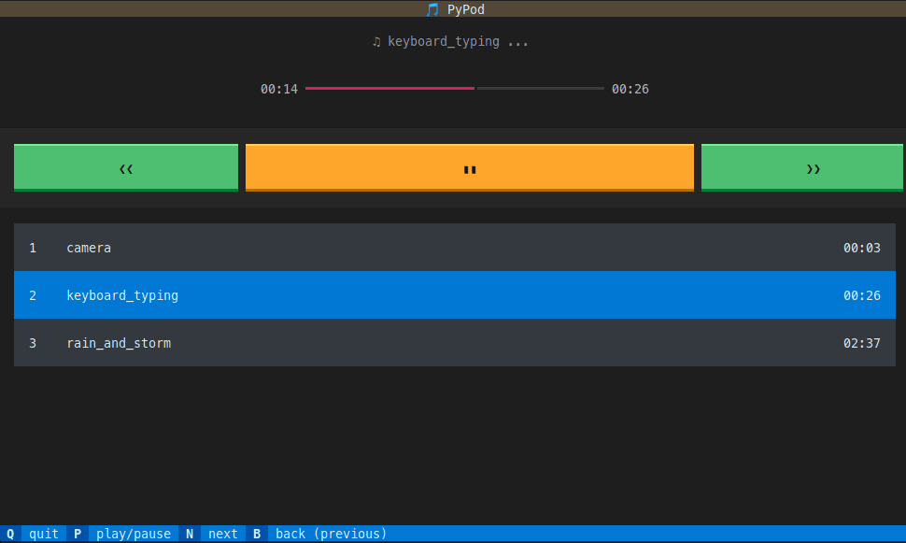Click the fast-forward chevrons icon
Viewport: 906px width, 543px height.
tap(812, 167)
